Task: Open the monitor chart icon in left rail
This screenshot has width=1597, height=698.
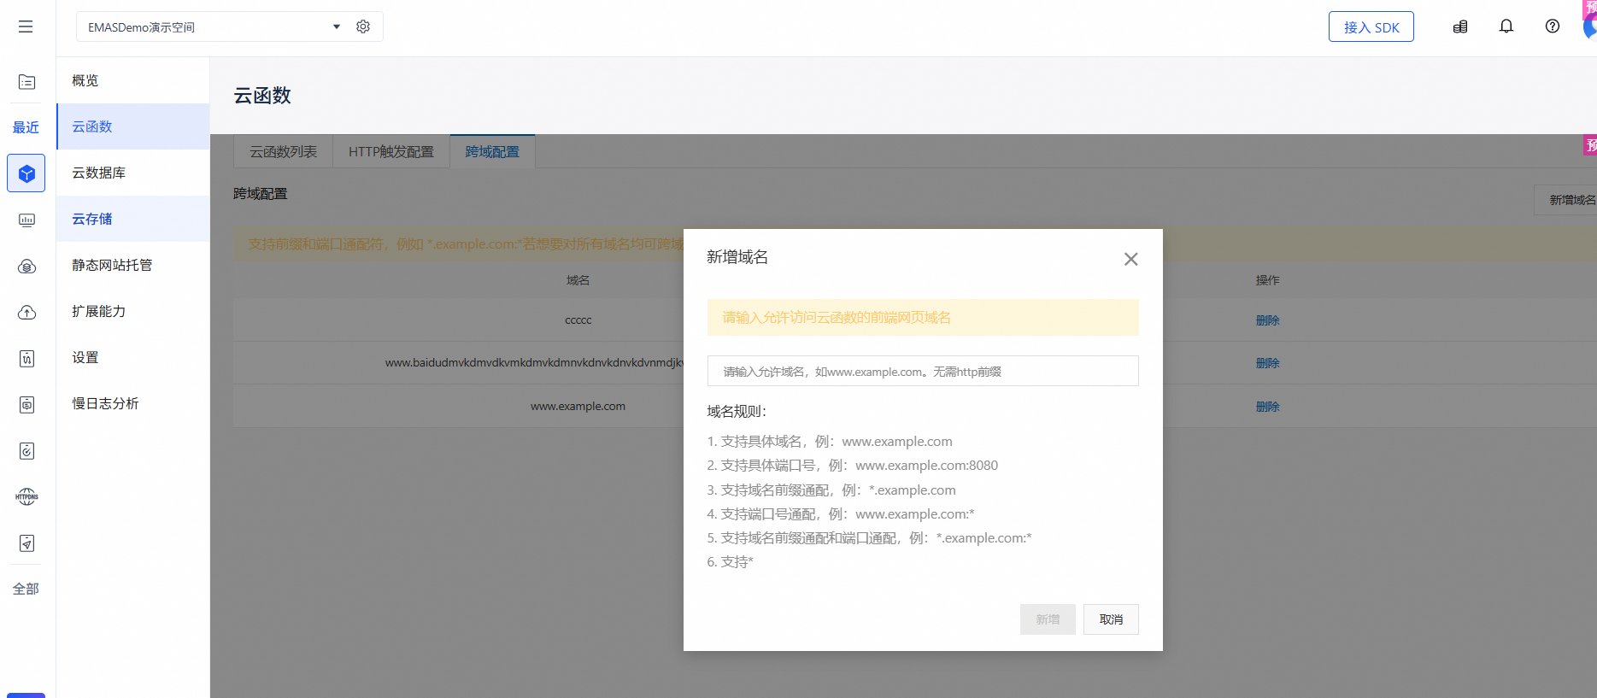Action: point(26,220)
